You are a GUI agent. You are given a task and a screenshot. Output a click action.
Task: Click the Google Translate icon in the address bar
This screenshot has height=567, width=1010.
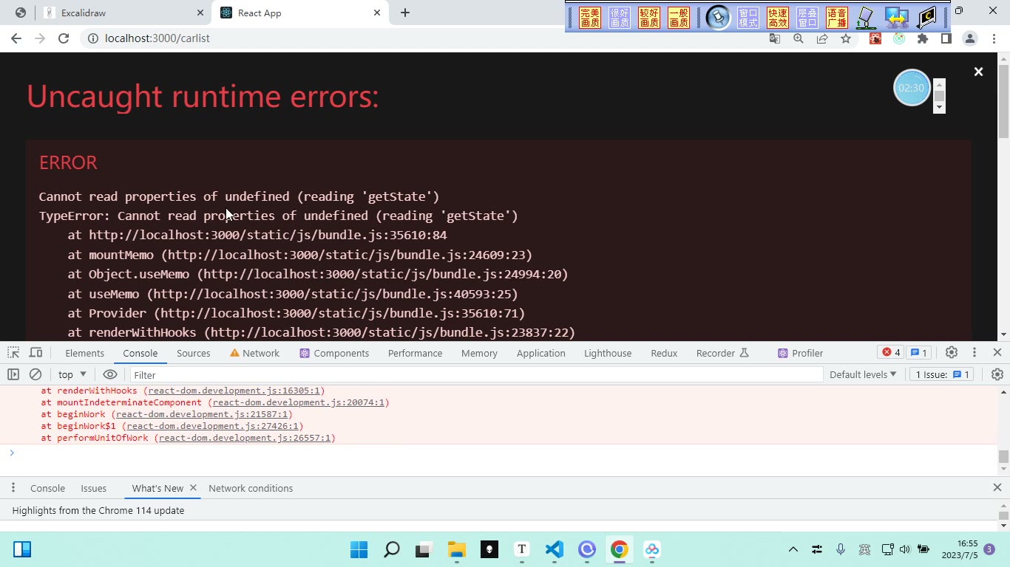pyautogui.click(x=775, y=38)
